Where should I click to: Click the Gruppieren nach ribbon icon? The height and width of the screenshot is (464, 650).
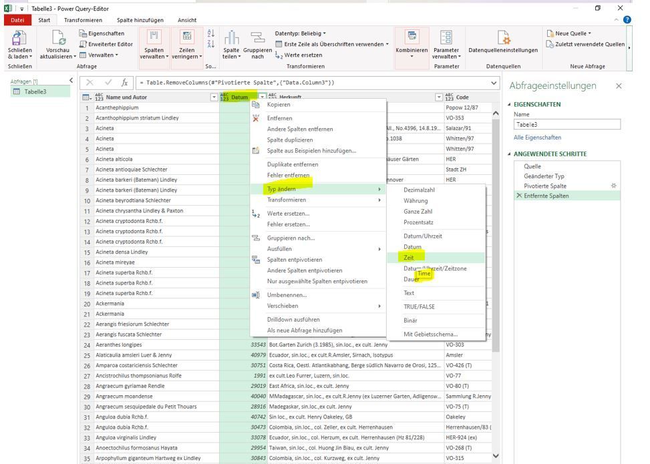(257, 37)
